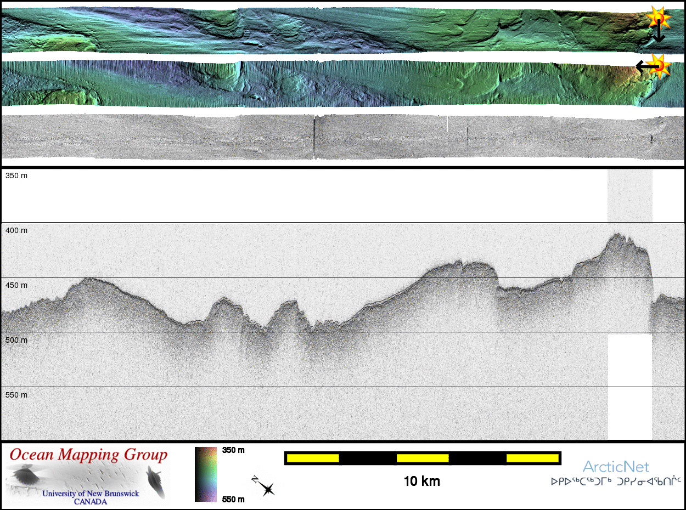Viewport: 686px width, 510px height.
Task: Click the sun icon beside the left-pointing arrow
Action: 661,65
